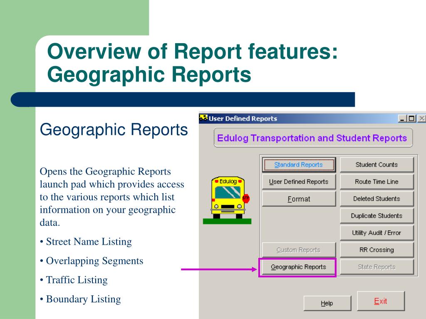Screen dimensions: 426x319
Task: Open Custom Reports
Action: pos(299,250)
